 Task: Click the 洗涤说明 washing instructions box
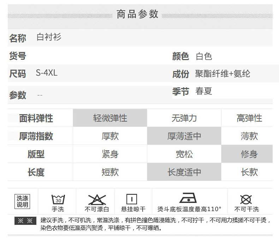(x=23, y=202)
